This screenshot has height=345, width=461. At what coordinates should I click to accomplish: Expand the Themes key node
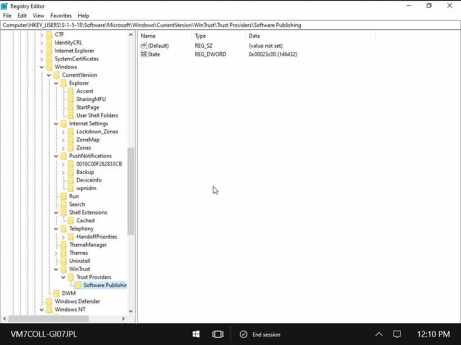[56, 253]
